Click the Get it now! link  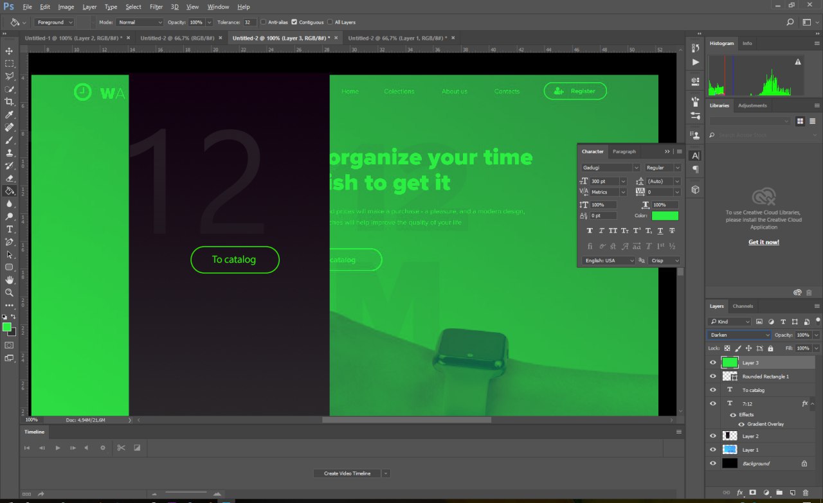tap(763, 242)
